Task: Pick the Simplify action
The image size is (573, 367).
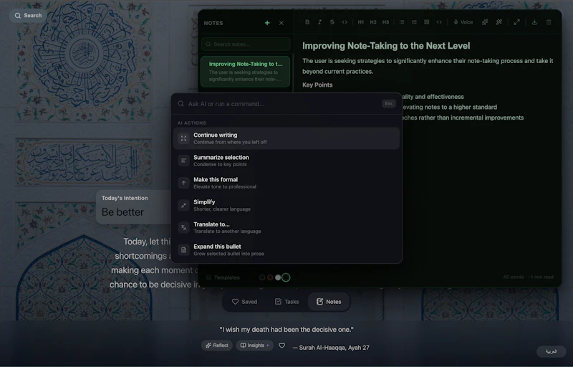Action: 286,205
